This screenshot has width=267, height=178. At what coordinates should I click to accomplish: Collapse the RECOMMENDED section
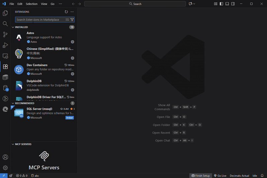pyautogui.click(x=13, y=103)
